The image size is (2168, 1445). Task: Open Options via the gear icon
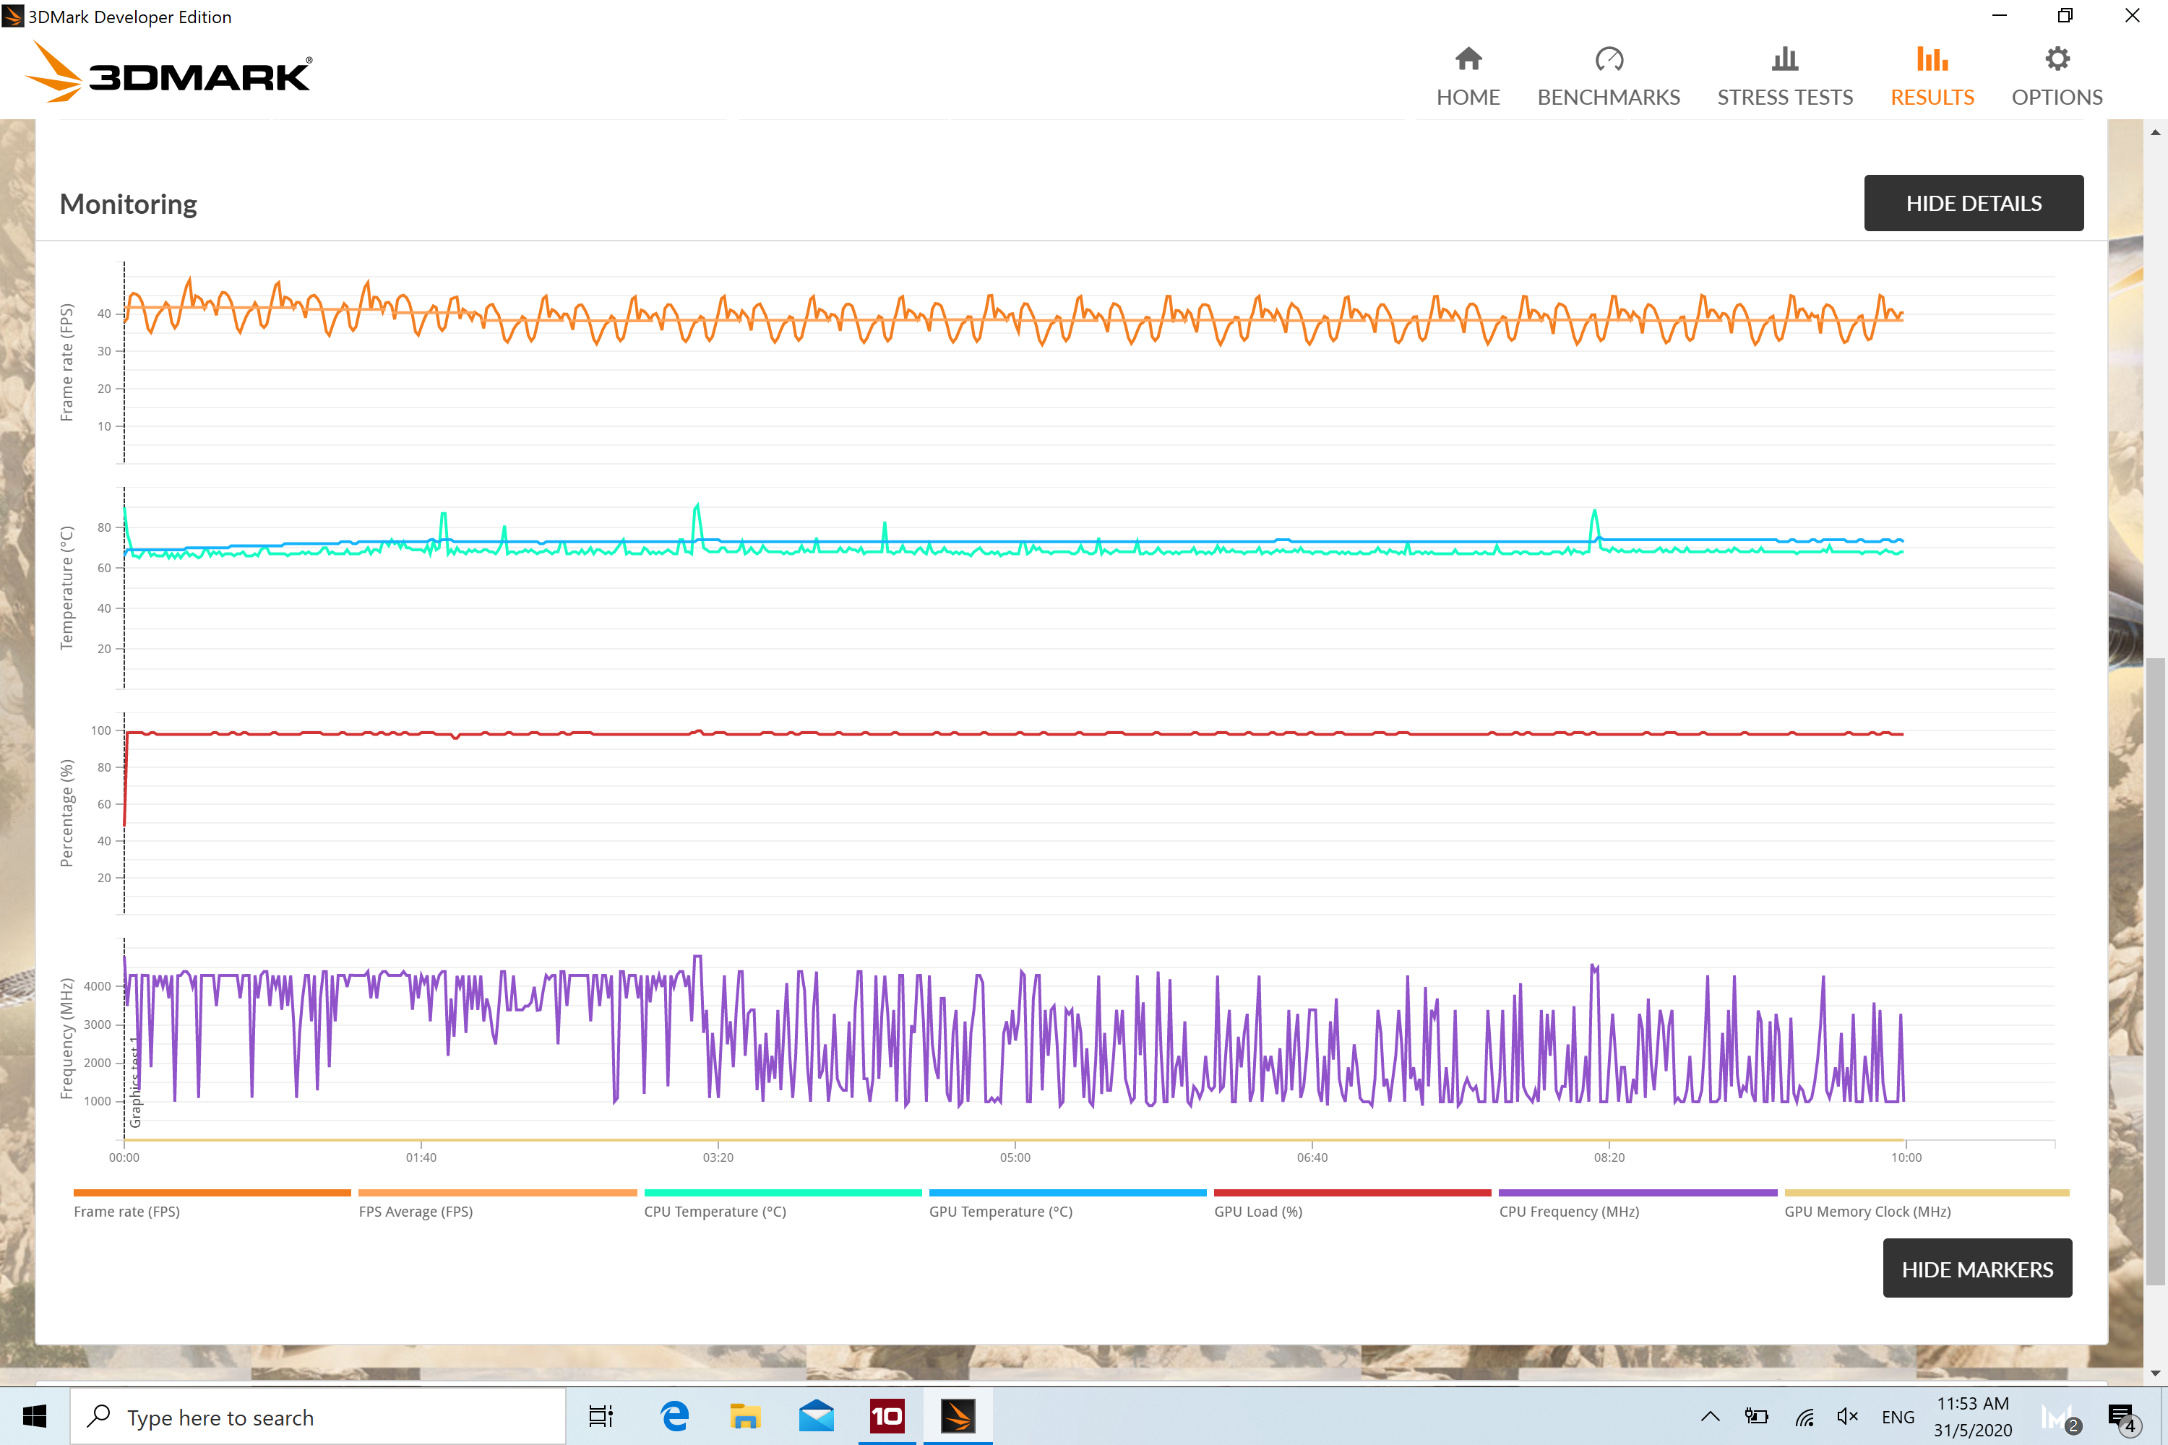pos(2057,59)
